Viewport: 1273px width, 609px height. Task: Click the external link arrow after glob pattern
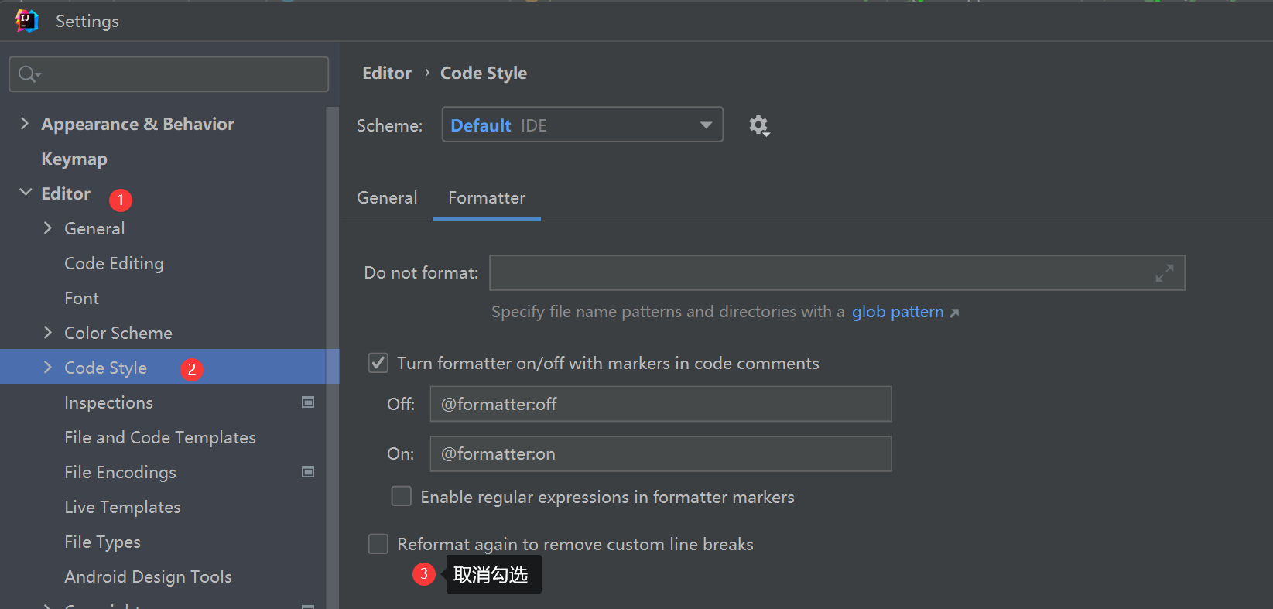click(x=955, y=313)
